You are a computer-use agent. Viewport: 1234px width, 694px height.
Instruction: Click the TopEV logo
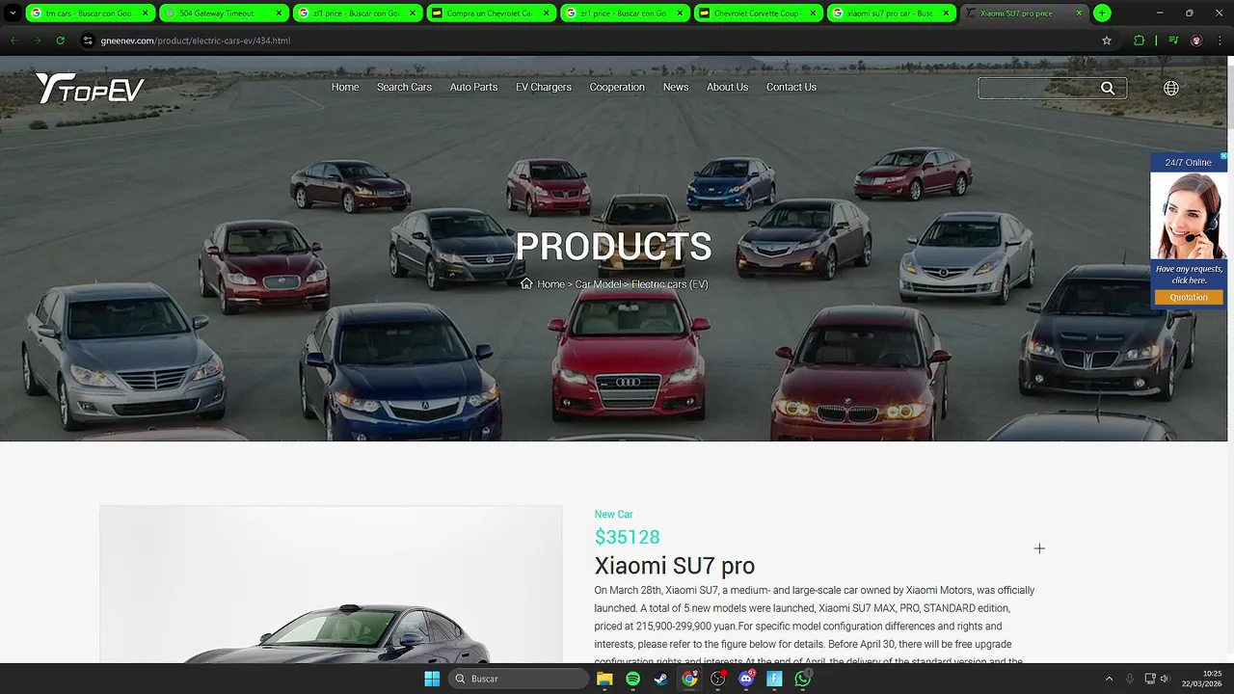click(90, 88)
